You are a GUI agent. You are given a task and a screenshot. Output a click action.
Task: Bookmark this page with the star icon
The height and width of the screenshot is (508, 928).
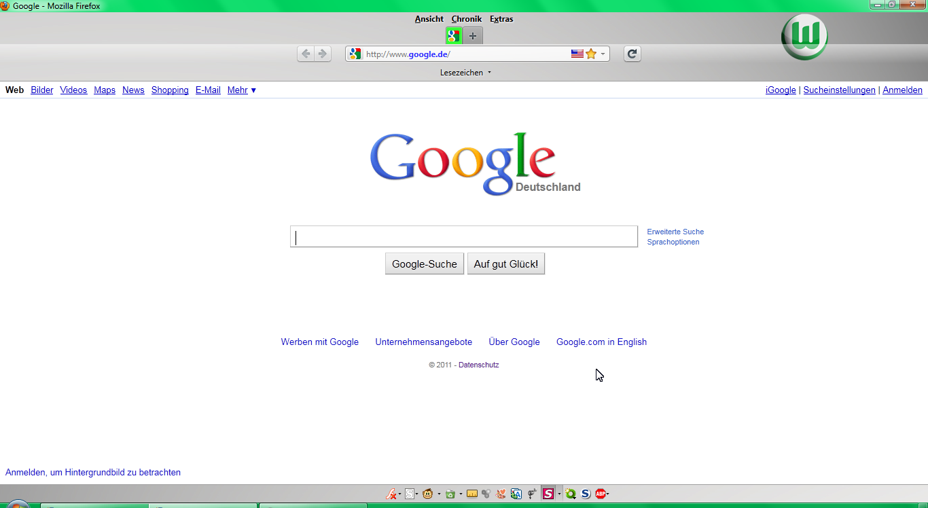pyautogui.click(x=591, y=54)
